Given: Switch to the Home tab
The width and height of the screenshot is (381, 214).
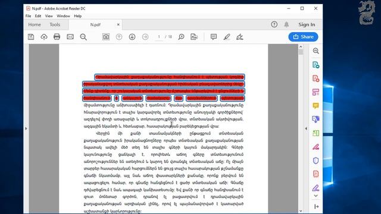Looking at the screenshot, I should (x=35, y=24).
